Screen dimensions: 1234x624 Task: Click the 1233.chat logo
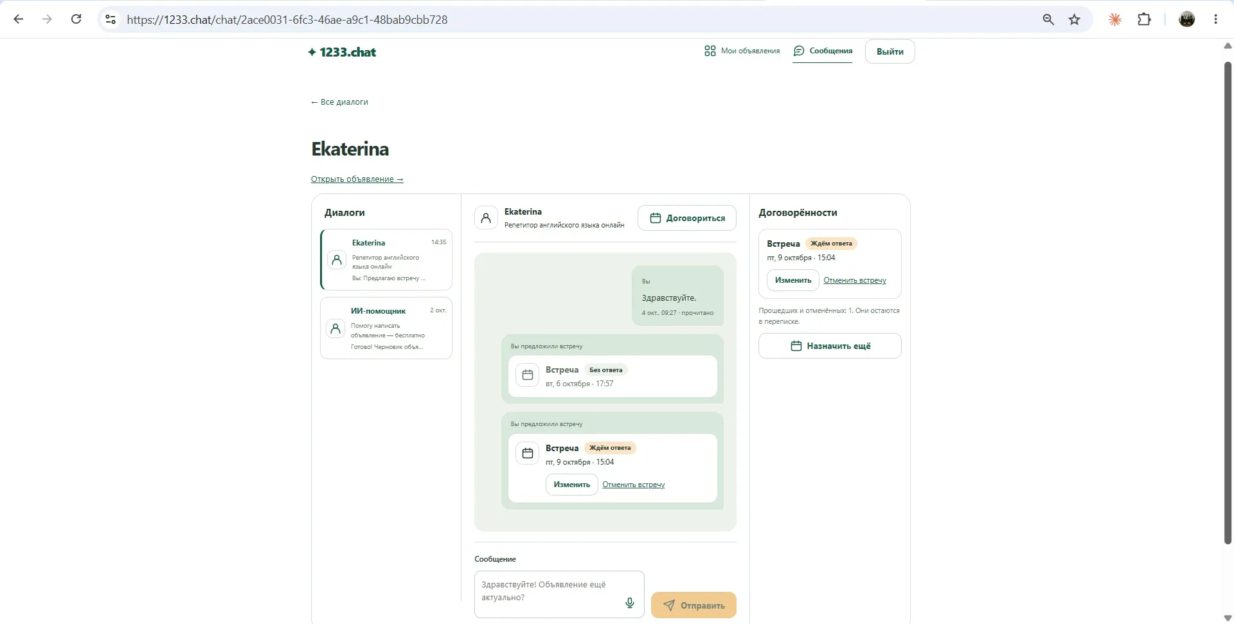click(342, 52)
